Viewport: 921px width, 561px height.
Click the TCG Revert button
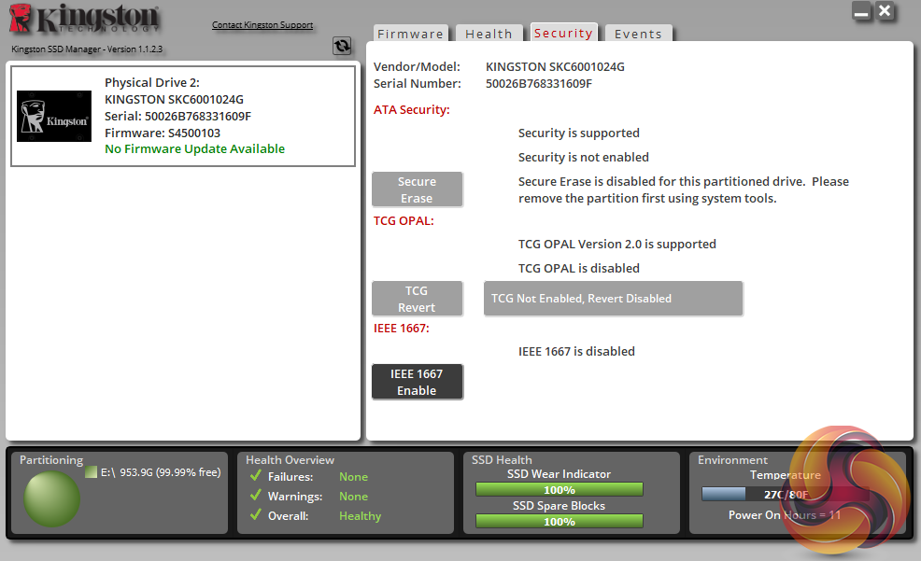coord(417,299)
